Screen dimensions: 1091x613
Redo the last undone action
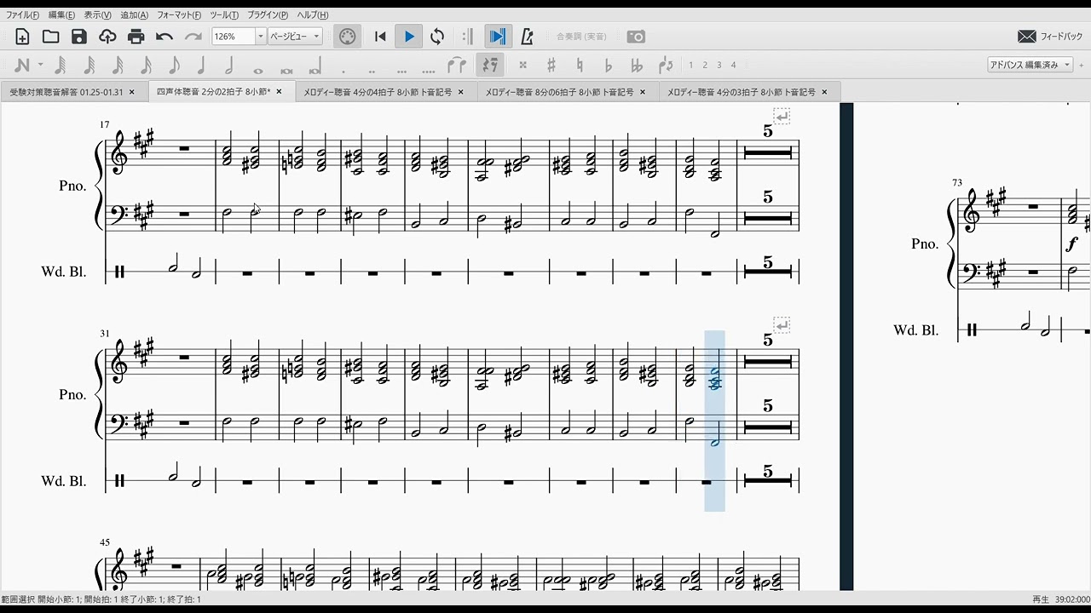click(193, 37)
